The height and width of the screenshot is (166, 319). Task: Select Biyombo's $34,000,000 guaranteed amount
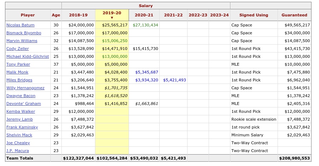click(x=297, y=33)
